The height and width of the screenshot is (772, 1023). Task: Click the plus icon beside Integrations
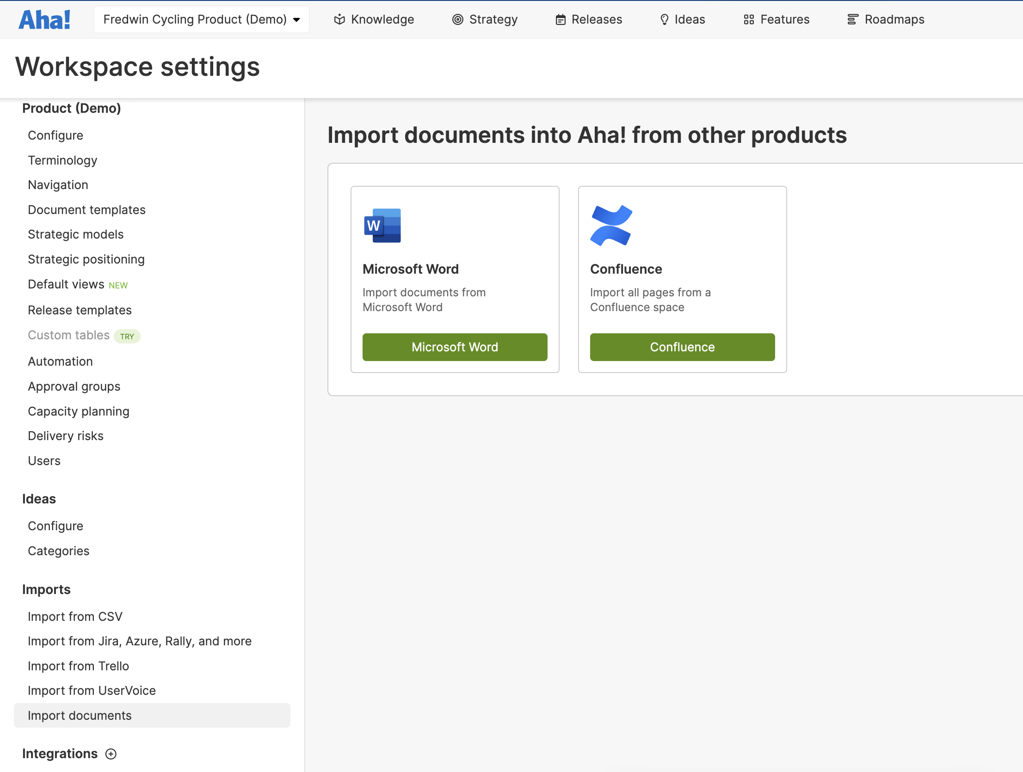(x=111, y=754)
